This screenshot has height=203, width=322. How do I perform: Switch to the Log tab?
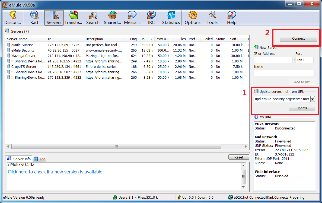(40, 159)
